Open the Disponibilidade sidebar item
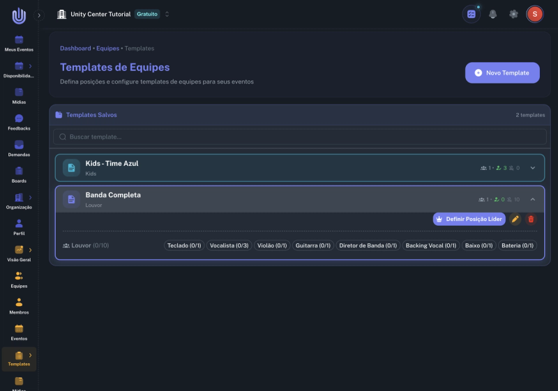Image resolution: width=558 pixels, height=391 pixels. 19,70
